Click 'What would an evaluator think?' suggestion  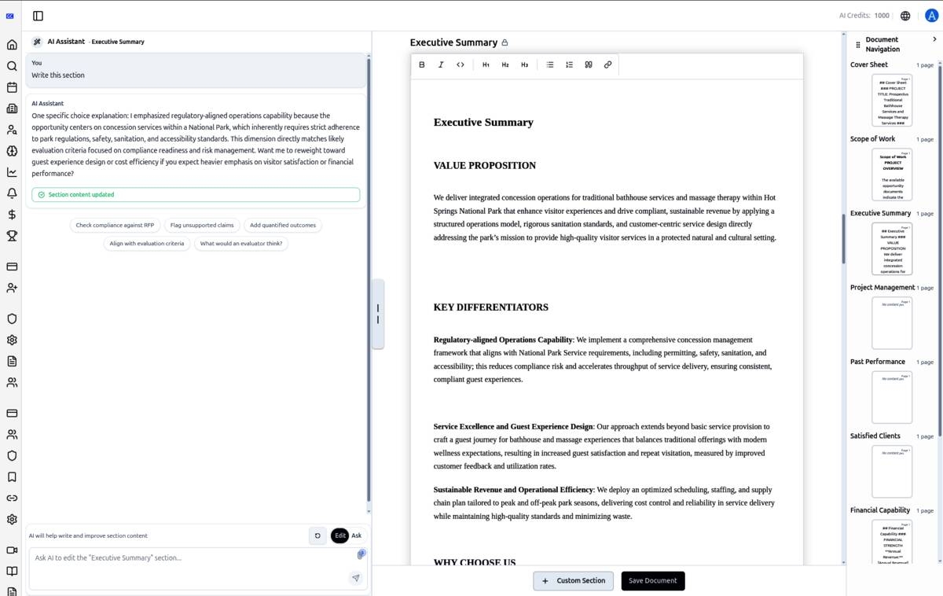pyautogui.click(x=241, y=244)
